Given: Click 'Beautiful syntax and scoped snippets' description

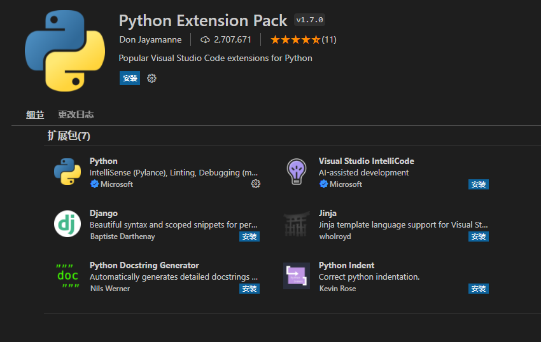Looking at the screenshot, I should [174, 225].
